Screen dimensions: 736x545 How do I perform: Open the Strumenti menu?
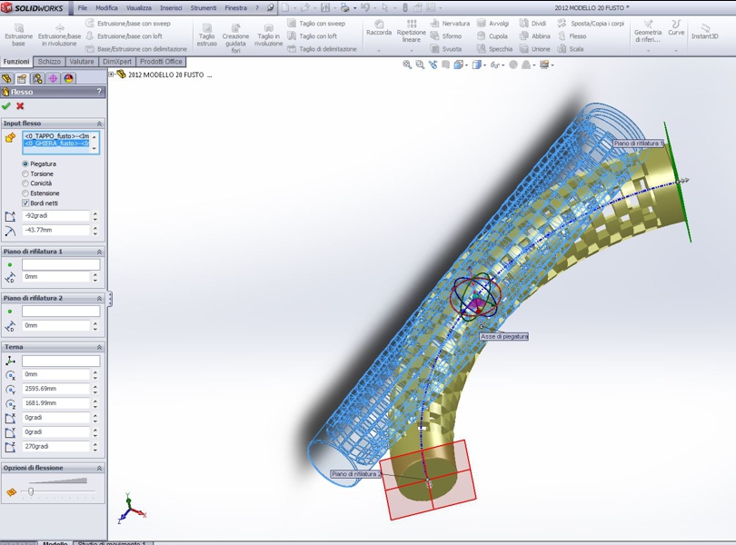point(204,8)
